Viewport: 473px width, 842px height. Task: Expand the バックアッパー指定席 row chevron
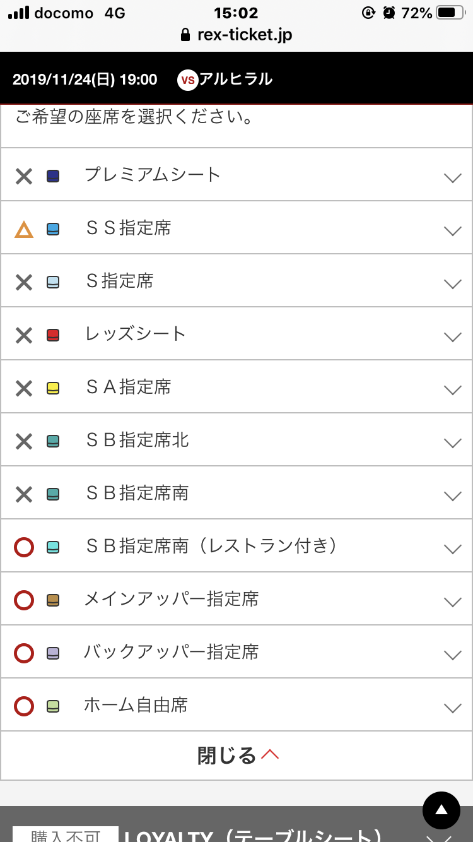pos(452,655)
